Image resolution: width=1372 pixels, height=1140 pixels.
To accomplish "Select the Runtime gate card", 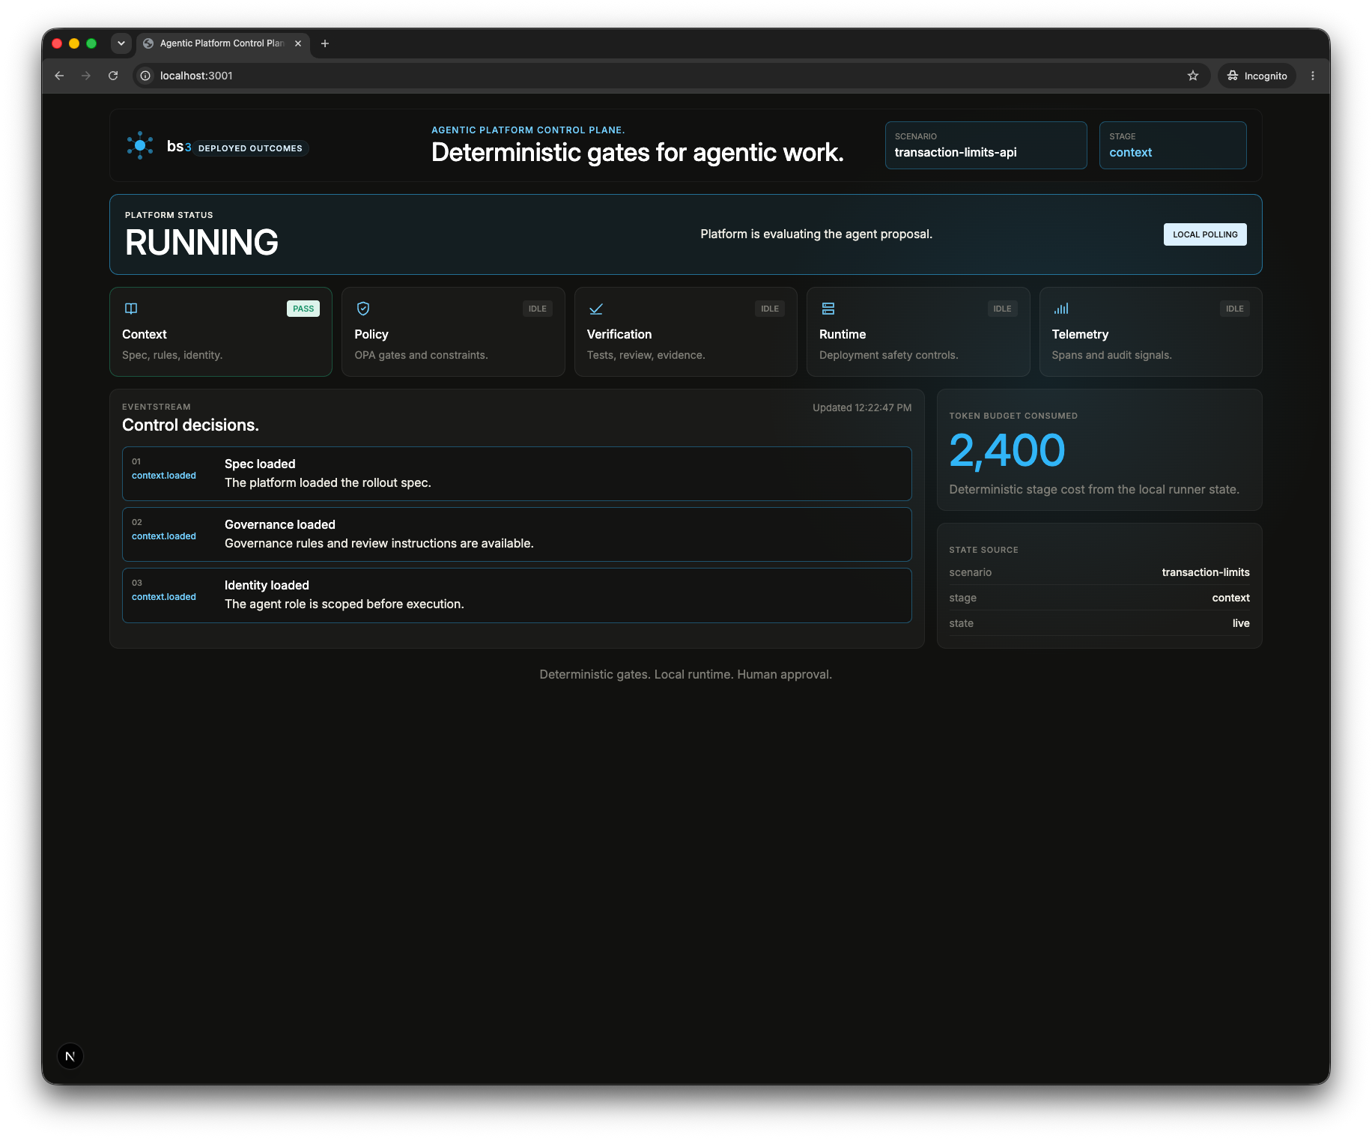I will point(918,332).
